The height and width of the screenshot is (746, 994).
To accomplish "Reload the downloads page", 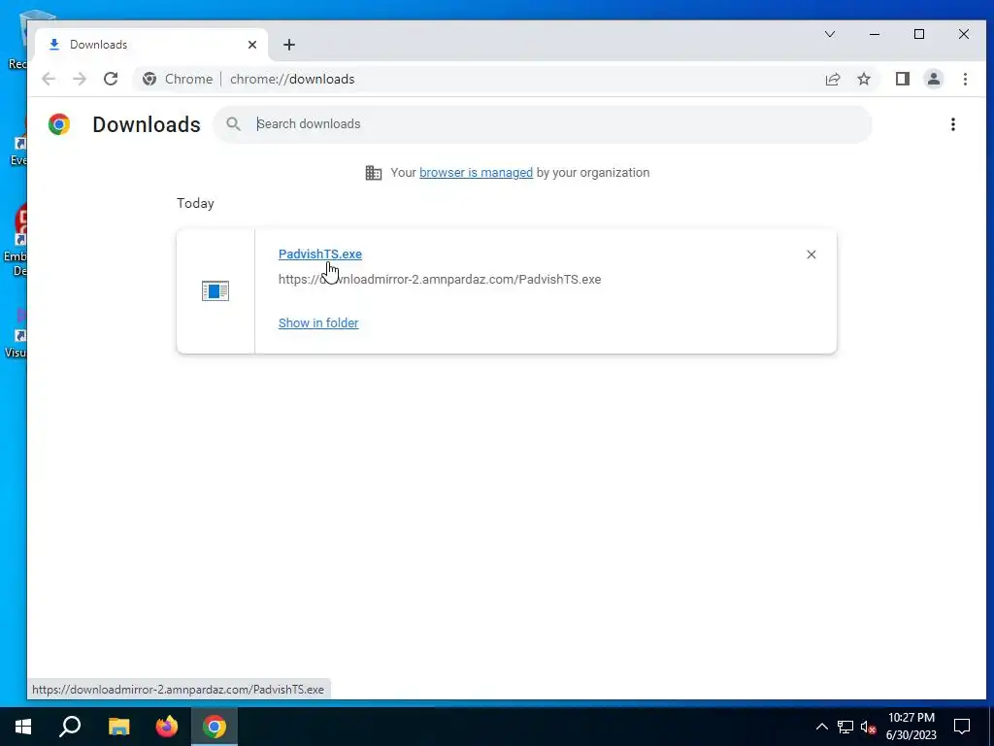I will (111, 79).
